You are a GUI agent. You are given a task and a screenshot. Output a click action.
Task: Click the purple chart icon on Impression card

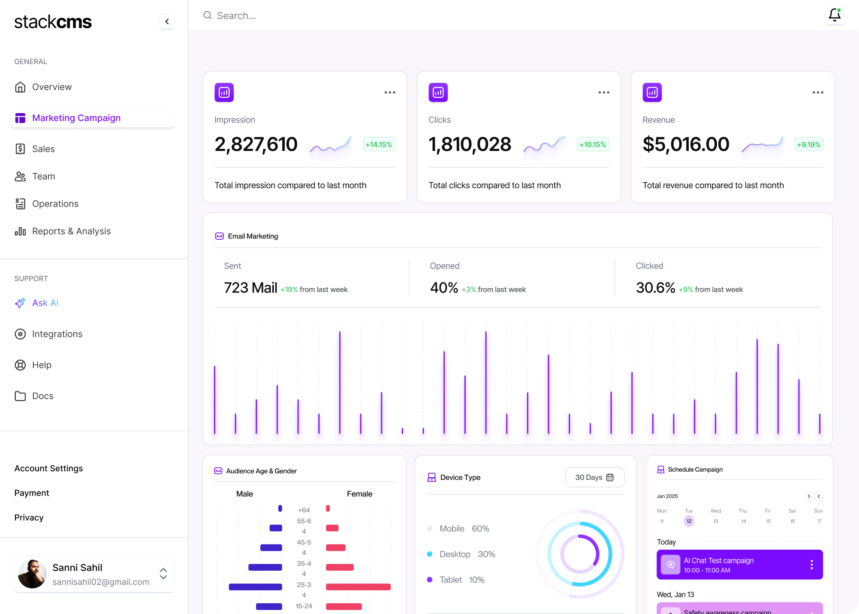pyautogui.click(x=223, y=92)
